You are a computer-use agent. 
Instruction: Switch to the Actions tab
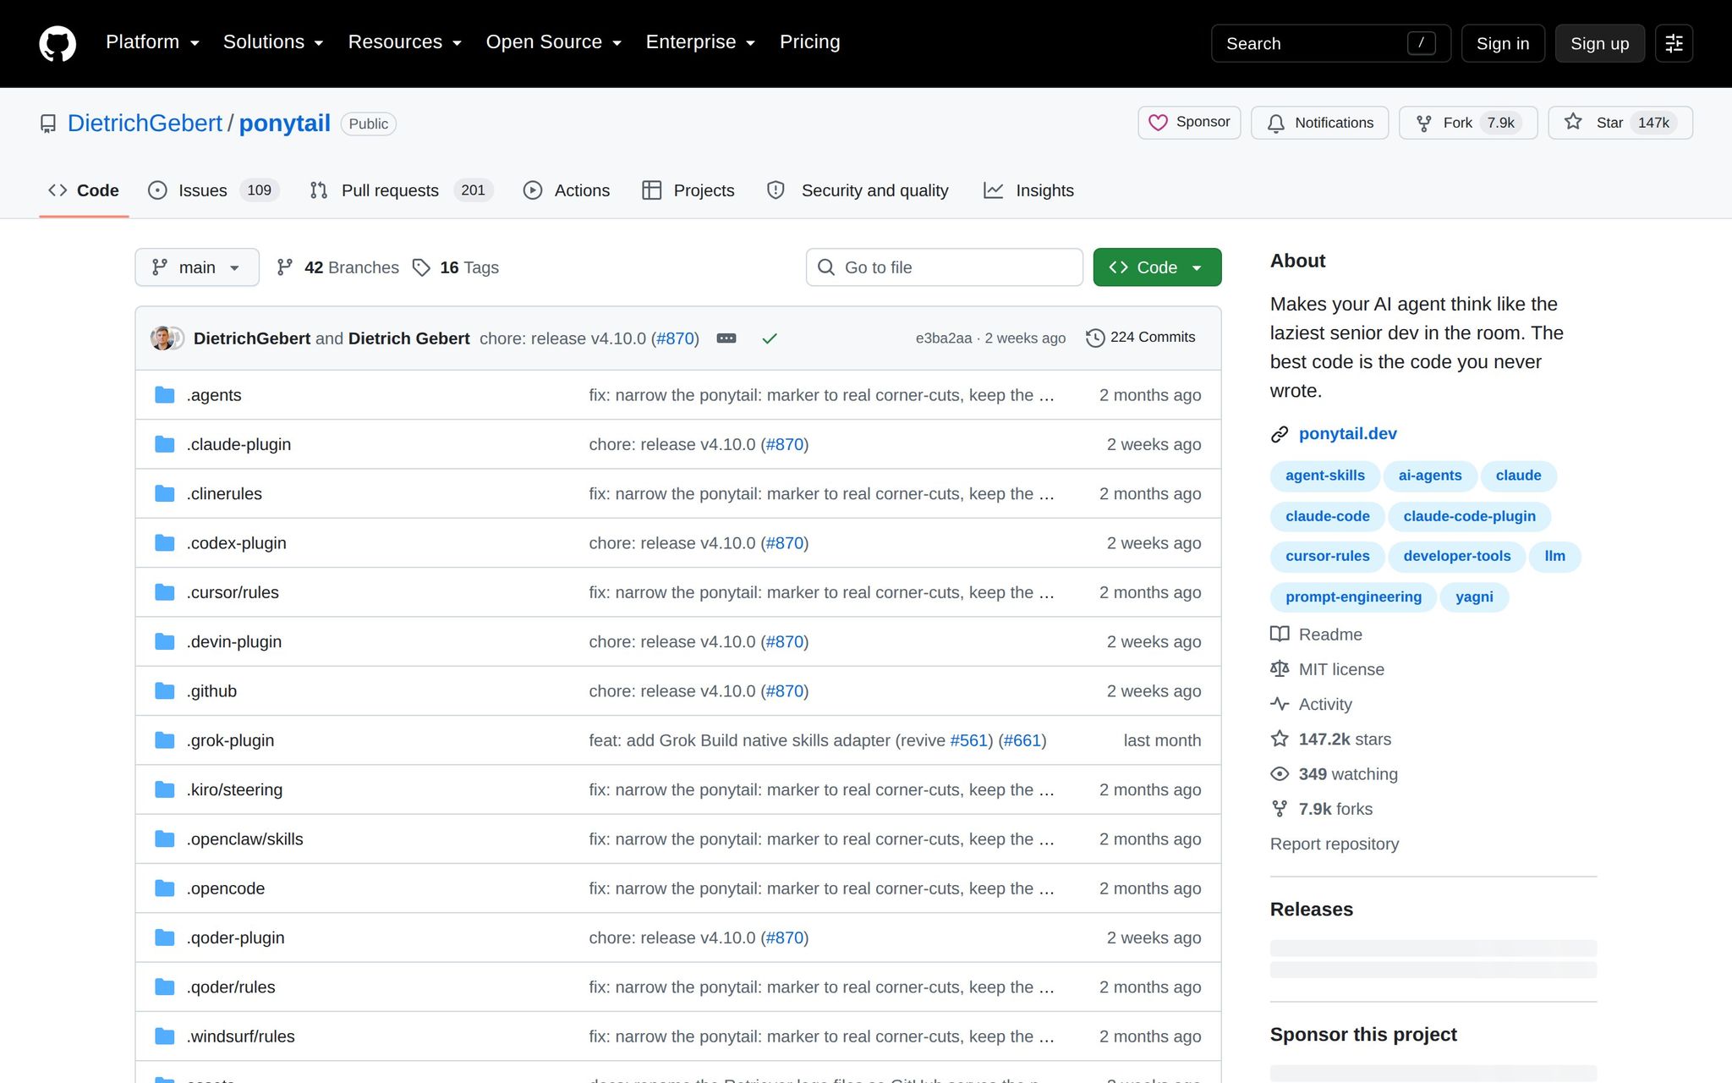click(x=566, y=190)
